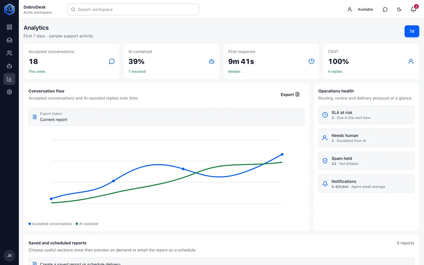Viewport: 424px width, 265px height.
Task: Toggle dark mode moon icon
Action: (x=399, y=10)
